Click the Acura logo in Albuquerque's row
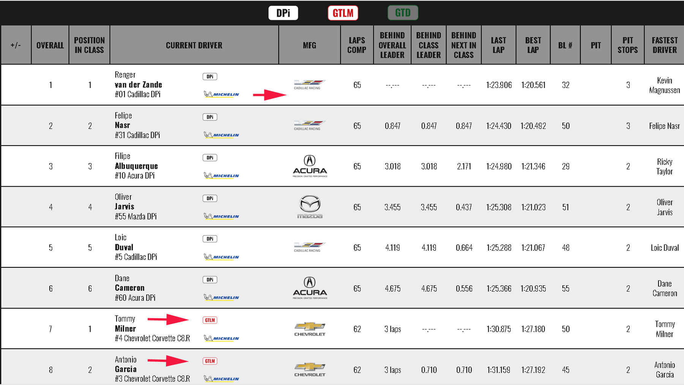Screen dimensions: 684x385 click(310, 166)
